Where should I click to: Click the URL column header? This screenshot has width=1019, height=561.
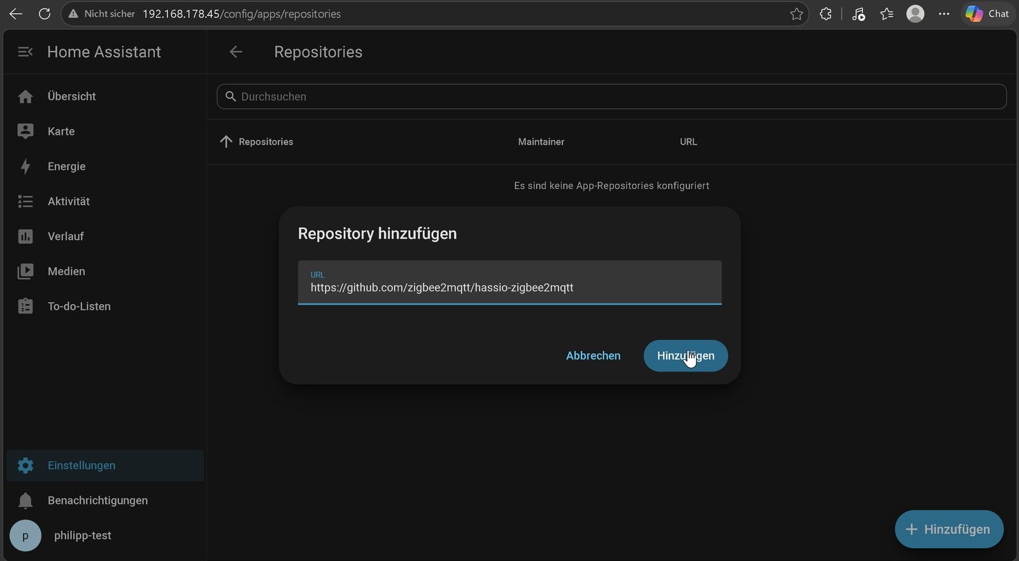coord(688,142)
